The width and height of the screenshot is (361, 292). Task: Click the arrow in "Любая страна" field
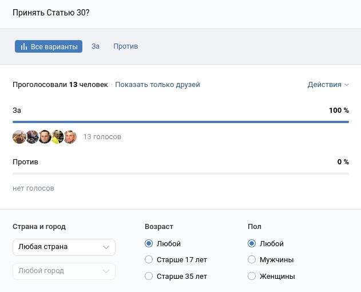[106, 247]
